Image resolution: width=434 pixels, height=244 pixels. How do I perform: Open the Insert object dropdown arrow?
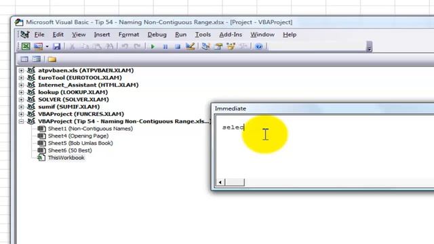click(47, 47)
